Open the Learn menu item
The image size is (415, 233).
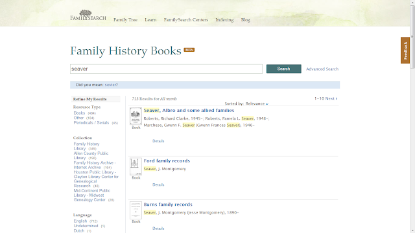coord(150,20)
